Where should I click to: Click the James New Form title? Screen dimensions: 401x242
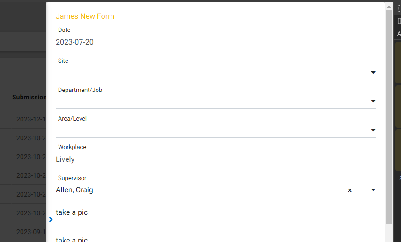pyautogui.click(x=85, y=16)
